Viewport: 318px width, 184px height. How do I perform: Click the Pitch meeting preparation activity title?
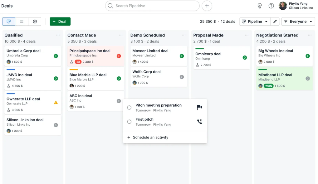[x=159, y=105]
